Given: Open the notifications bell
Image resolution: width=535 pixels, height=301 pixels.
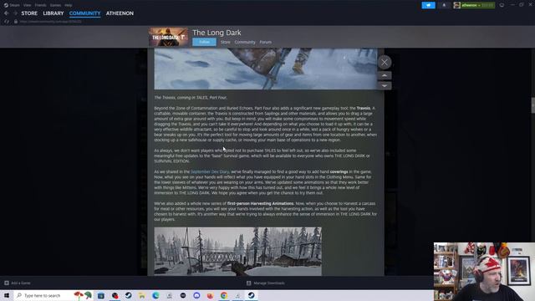Looking at the screenshot, I should coord(444,5).
